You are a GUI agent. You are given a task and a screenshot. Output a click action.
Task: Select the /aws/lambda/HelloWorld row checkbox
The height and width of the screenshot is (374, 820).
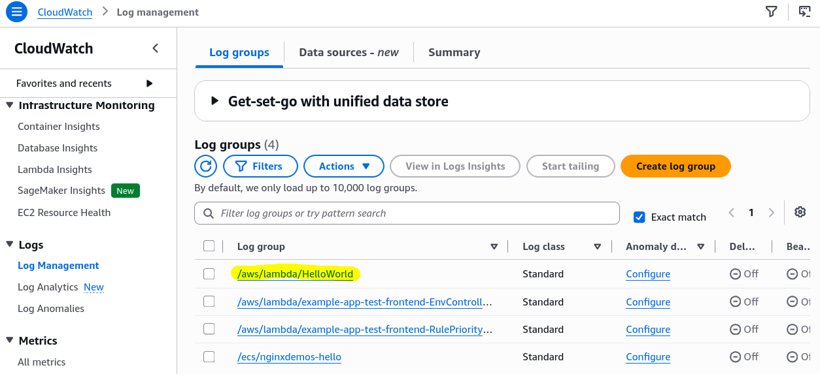(209, 274)
